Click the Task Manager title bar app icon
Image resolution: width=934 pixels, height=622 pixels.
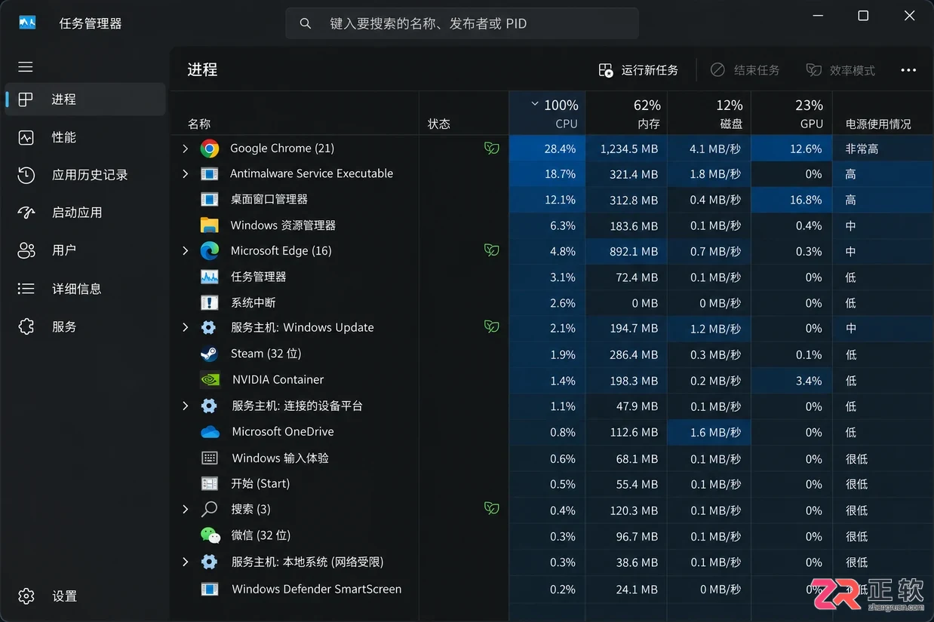[x=28, y=23]
